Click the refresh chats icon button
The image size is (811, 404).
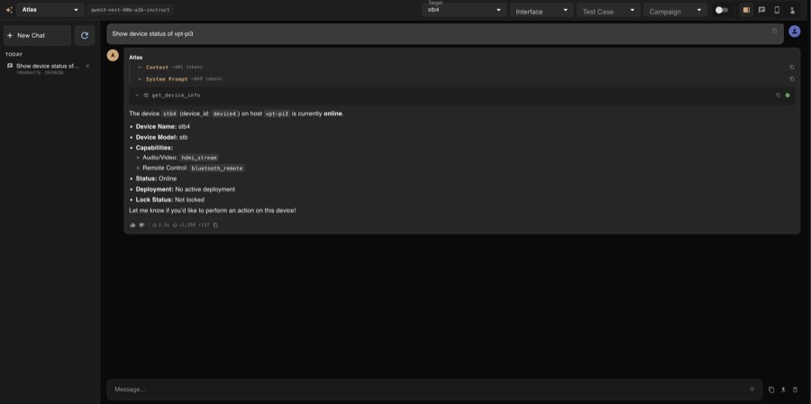click(85, 36)
